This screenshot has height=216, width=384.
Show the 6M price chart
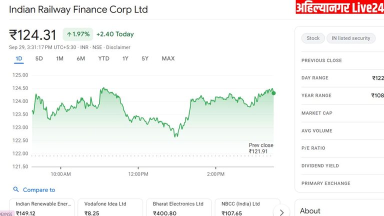click(80, 58)
